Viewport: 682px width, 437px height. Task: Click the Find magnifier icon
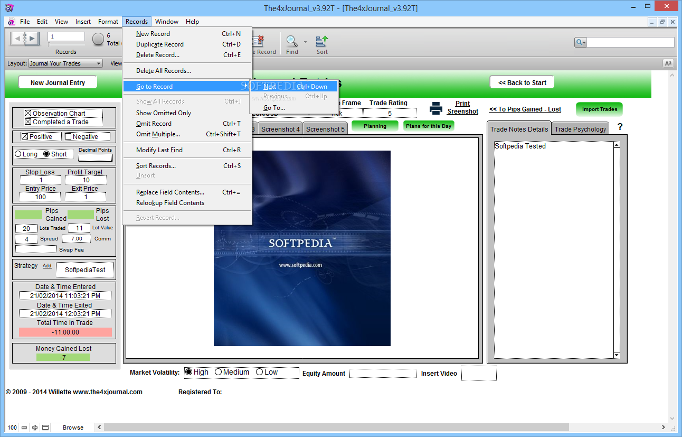click(x=291, y=41)
